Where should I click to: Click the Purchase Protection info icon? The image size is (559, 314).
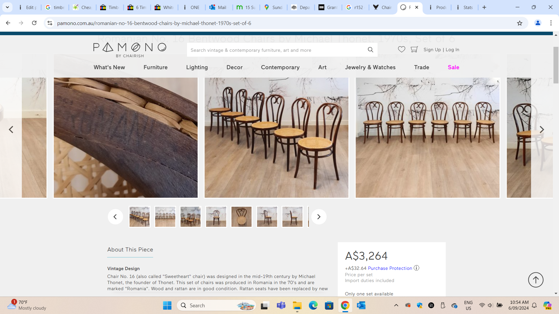417,268
